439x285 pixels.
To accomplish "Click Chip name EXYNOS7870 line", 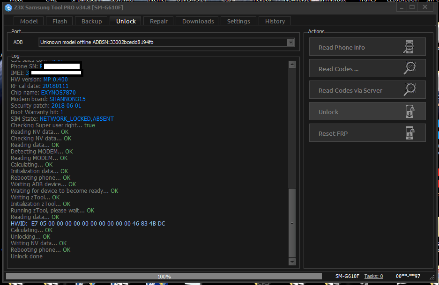I will 43,93.
